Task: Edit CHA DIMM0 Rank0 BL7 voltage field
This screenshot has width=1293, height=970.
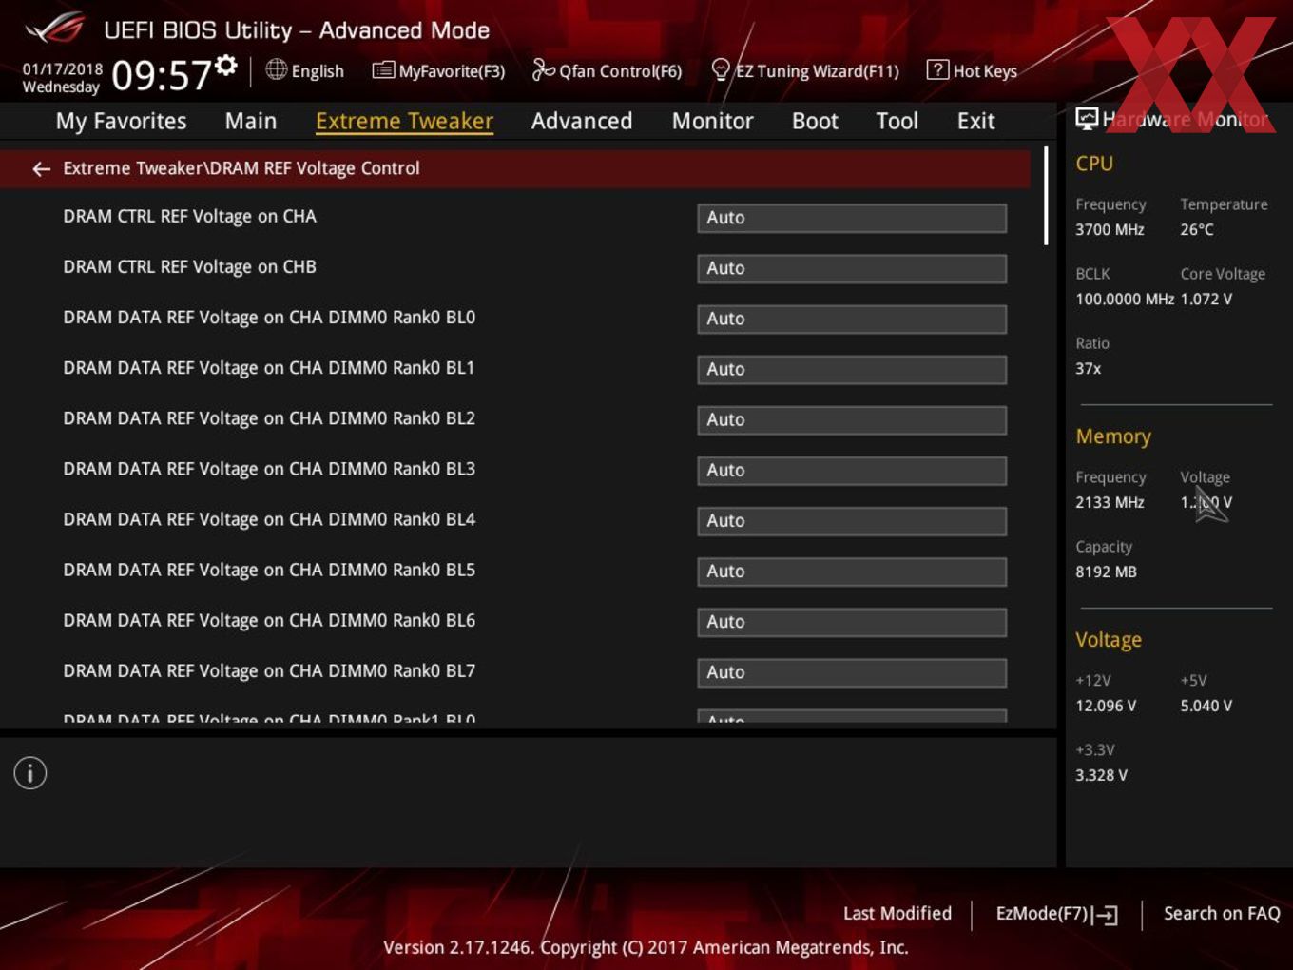Action: coord(852,671)
